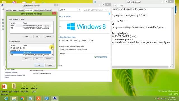Switch to the Remote tab
Viewport: 179px width, 101px height.
pos(48,10)
